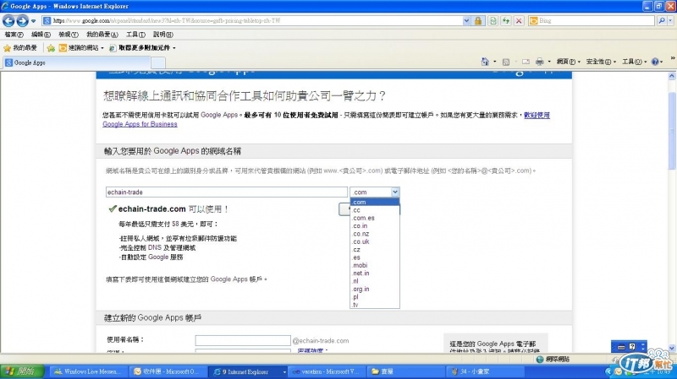Click the red Stop loading icon
677x379 pixels.
coord(519,20)
